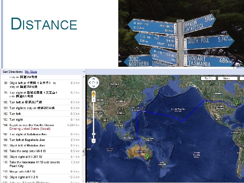Click the Street View pegman icon
244x183 pixels.
pyautogui.click(x=94, y=94)
